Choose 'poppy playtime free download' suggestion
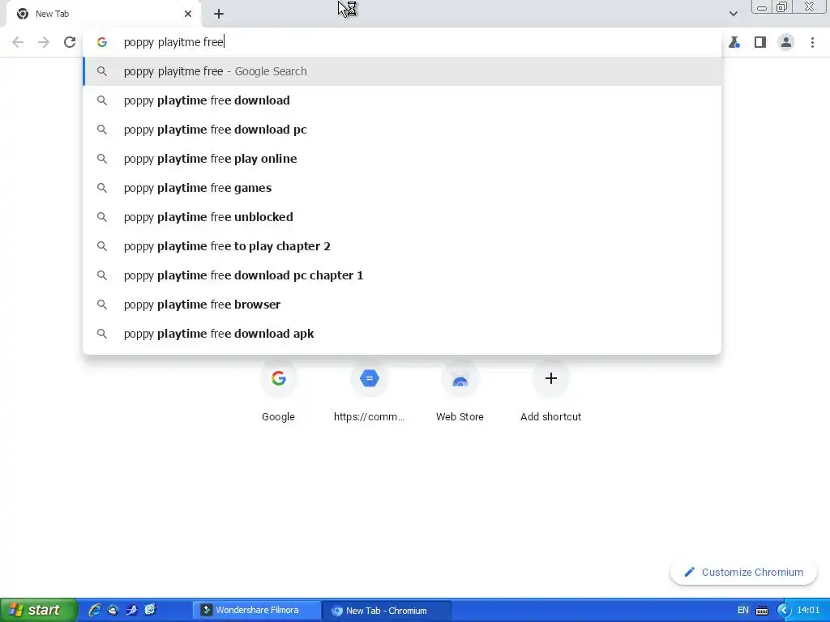This screenshot has height=622, width=830. click(x=402, y=100)
